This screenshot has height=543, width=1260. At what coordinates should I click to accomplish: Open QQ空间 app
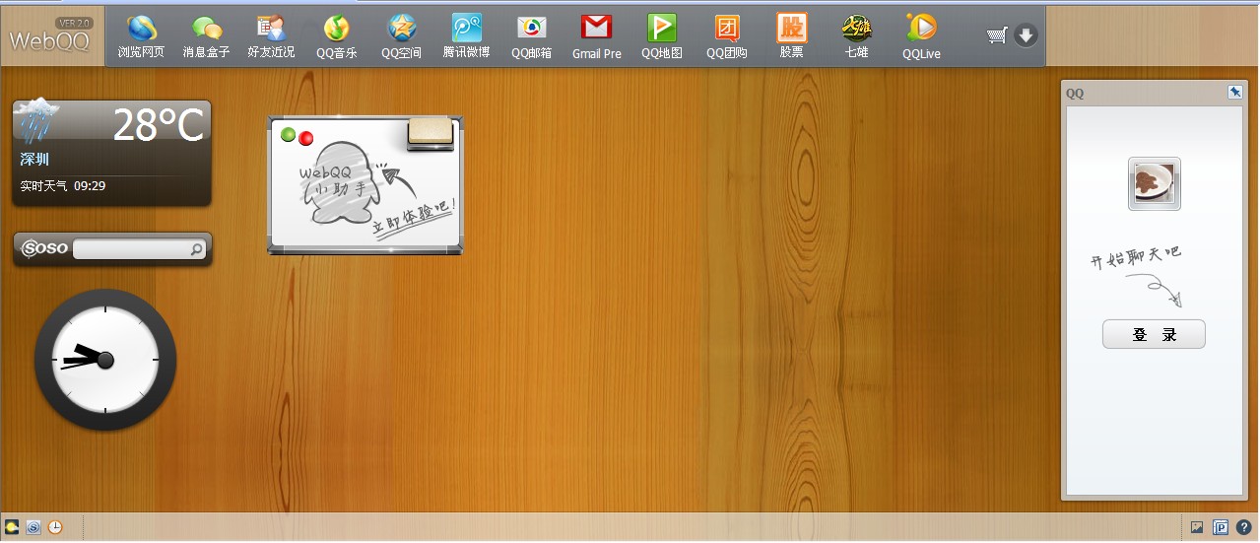(x=401, y=36)
